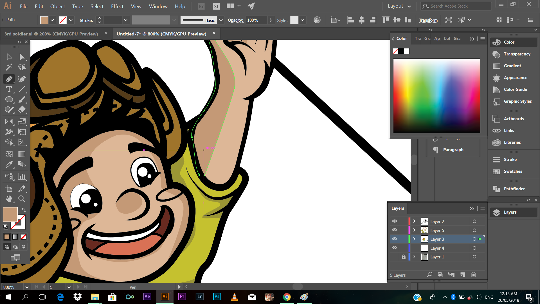This screenshot has width=540, height=304.
Task: Select the Hand tool
Action: pos(9,199)
